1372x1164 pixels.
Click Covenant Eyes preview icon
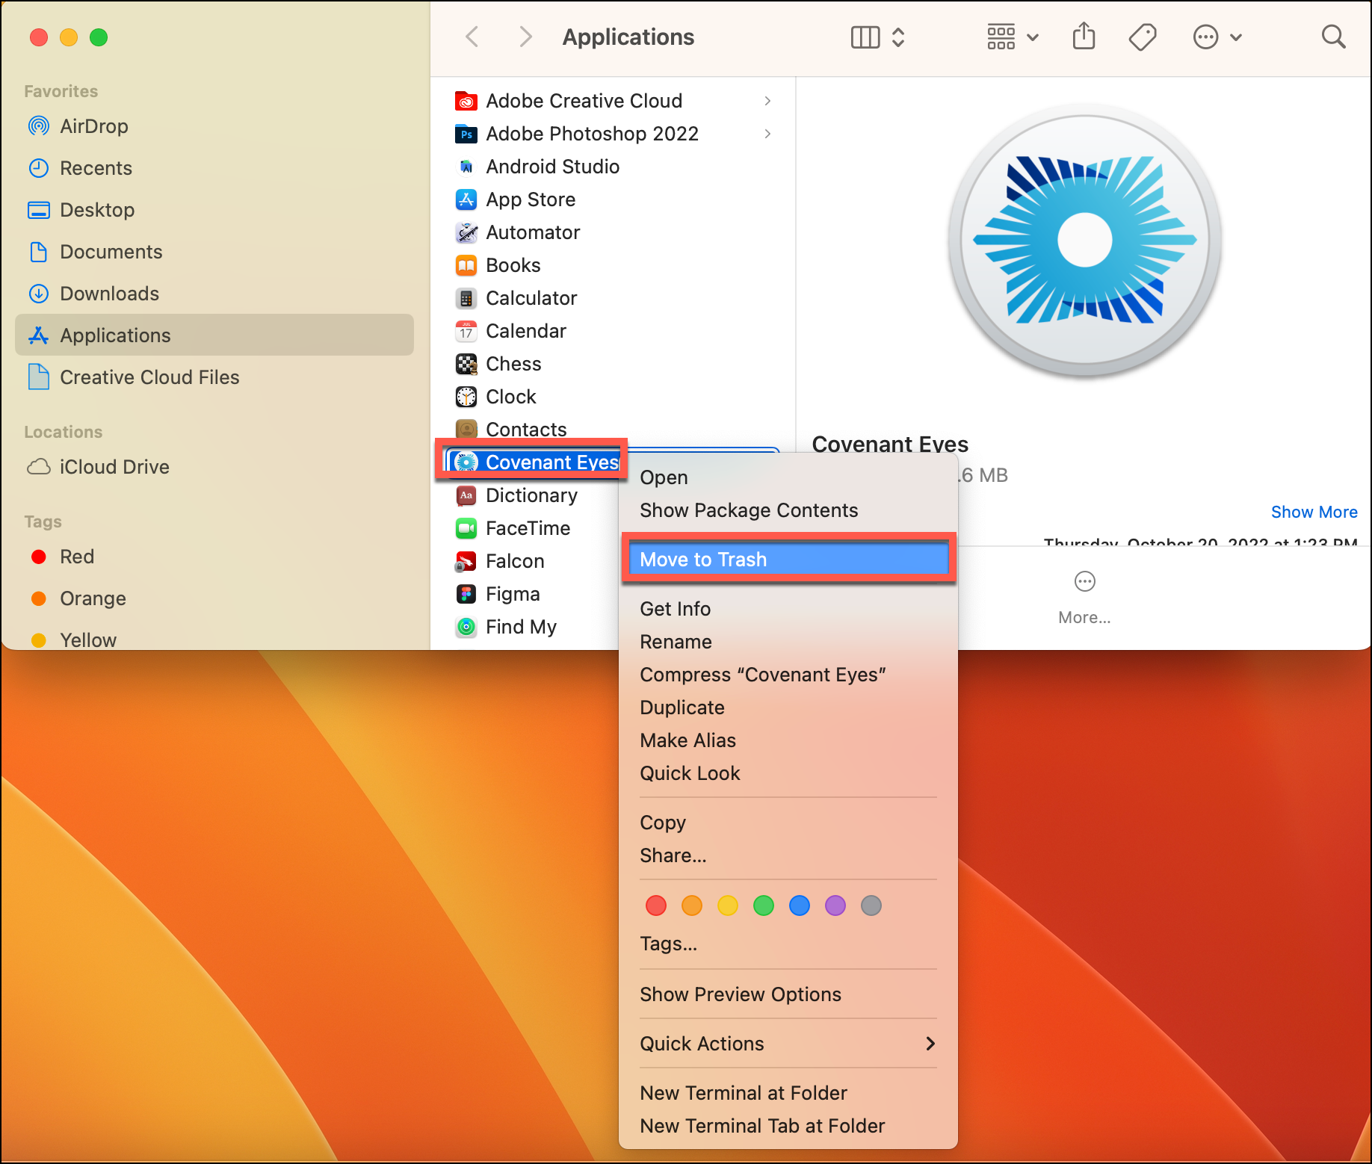click(1084, 241)
